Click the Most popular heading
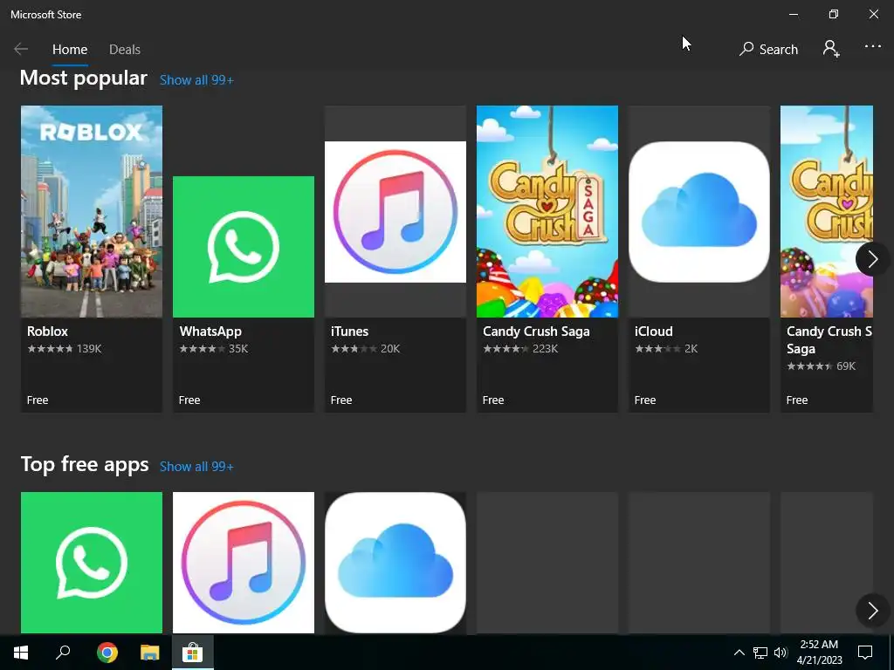This screenshot has height=670, width=894. click(84, 78)
